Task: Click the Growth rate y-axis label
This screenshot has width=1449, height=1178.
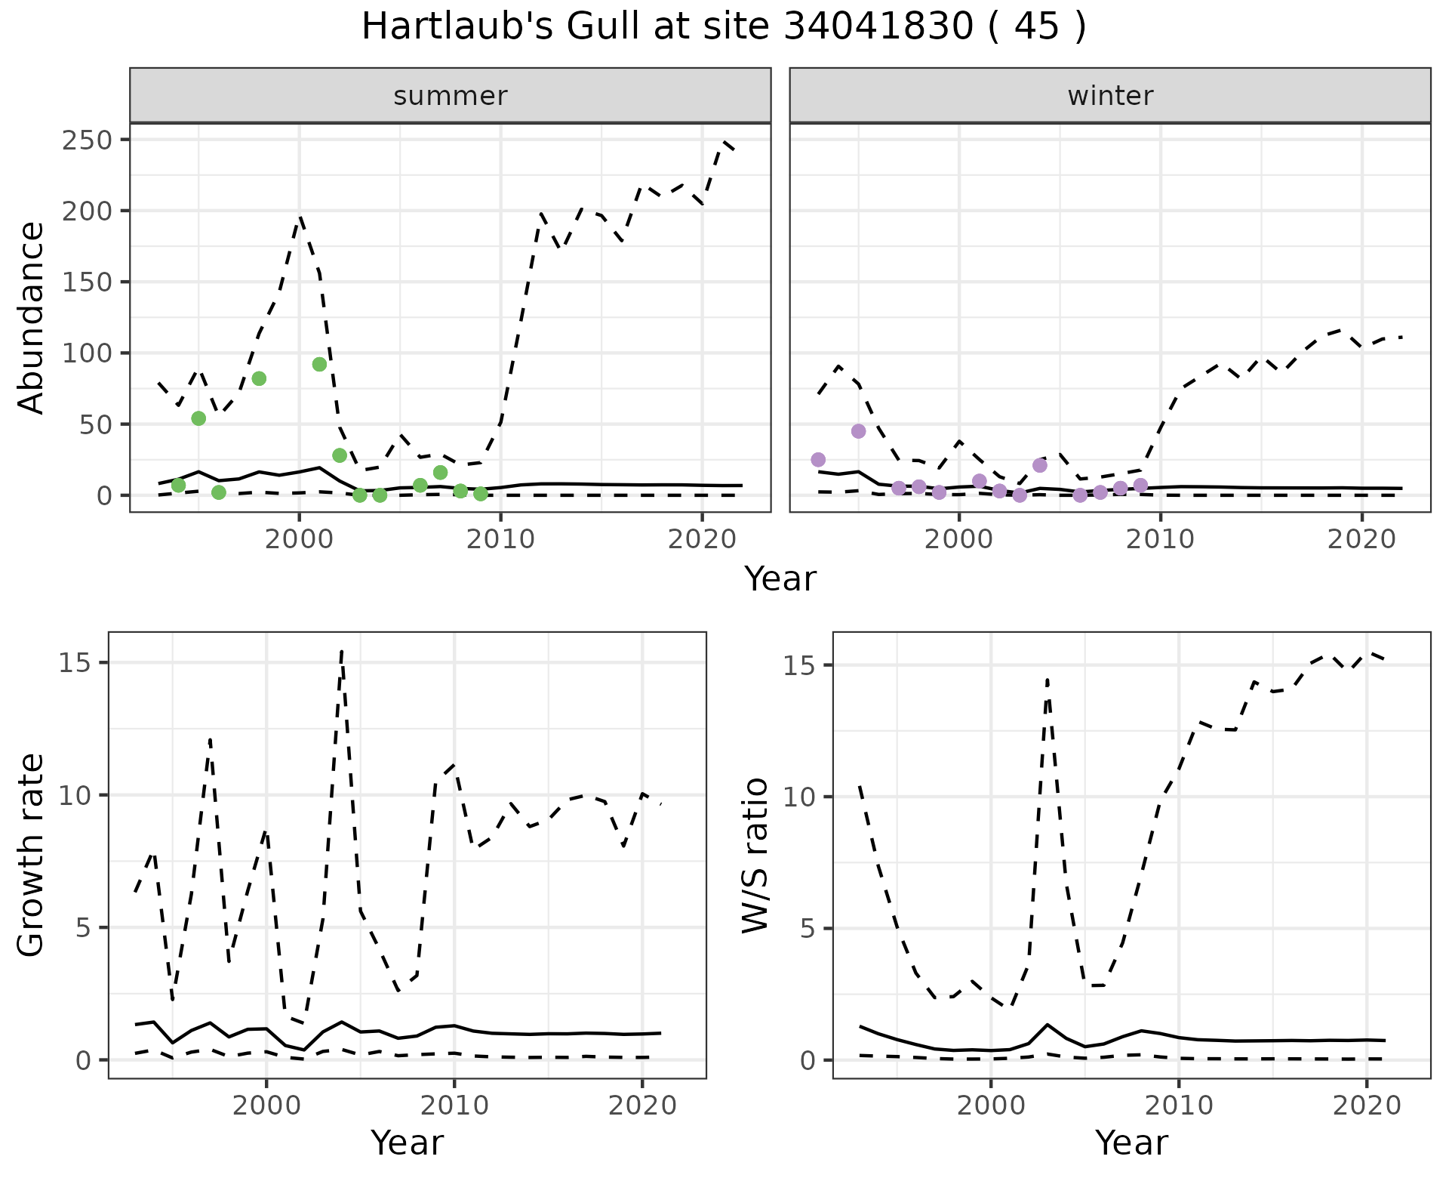Action: pyautogui.click(x=32, y=855)
